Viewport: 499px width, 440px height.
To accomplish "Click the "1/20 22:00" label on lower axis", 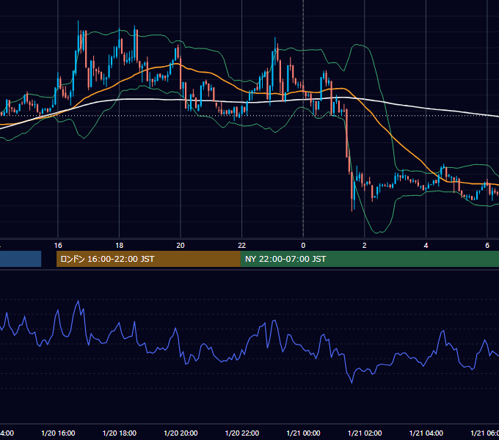I will pos(242,433).
